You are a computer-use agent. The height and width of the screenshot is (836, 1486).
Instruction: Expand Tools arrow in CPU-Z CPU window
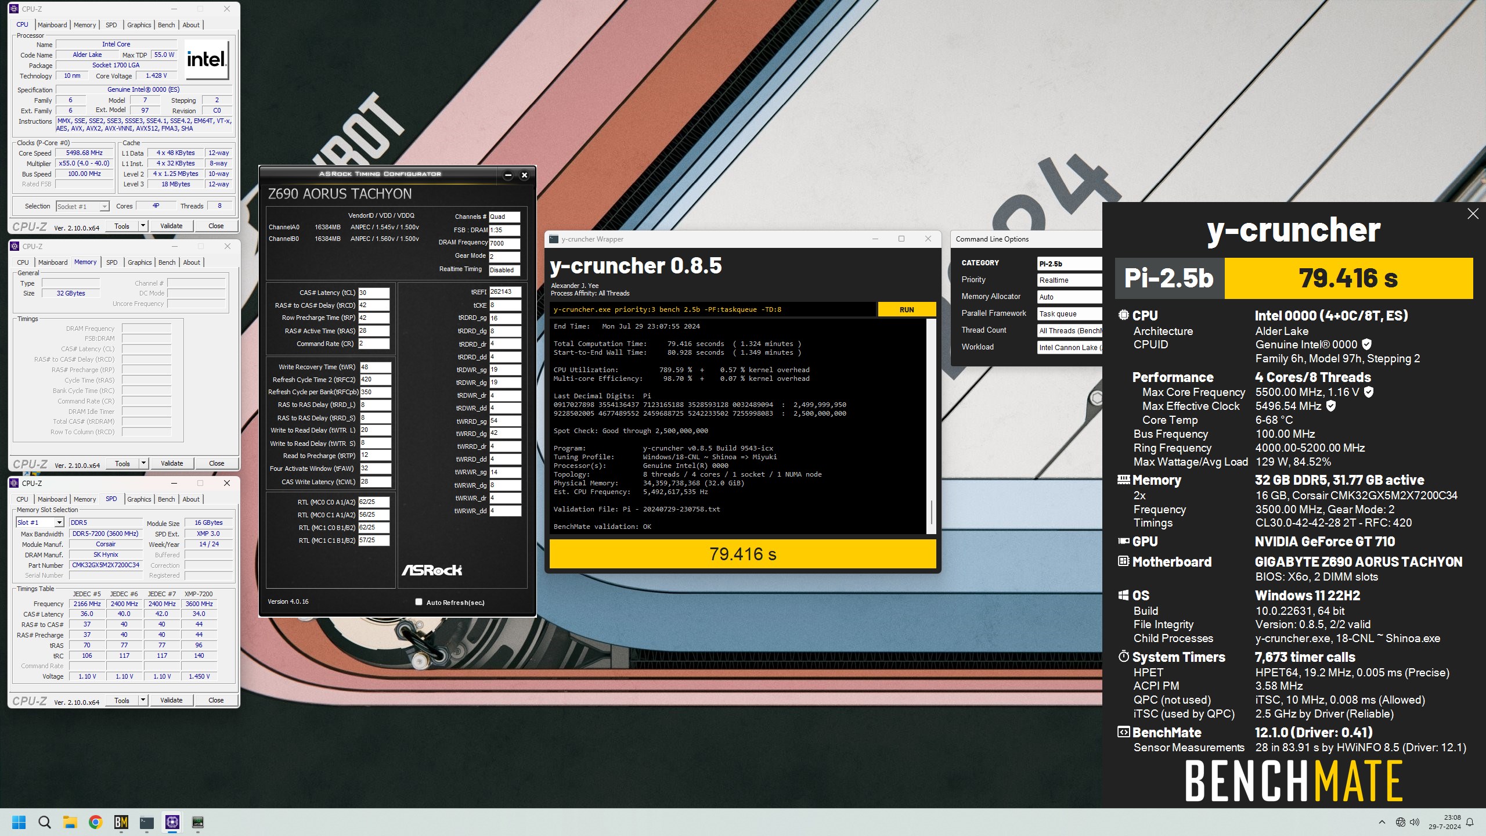pos(143,226)
